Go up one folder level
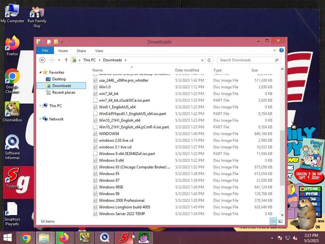 66,60
